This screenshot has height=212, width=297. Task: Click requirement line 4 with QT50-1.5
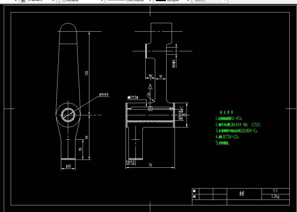(x=227, y=137)
